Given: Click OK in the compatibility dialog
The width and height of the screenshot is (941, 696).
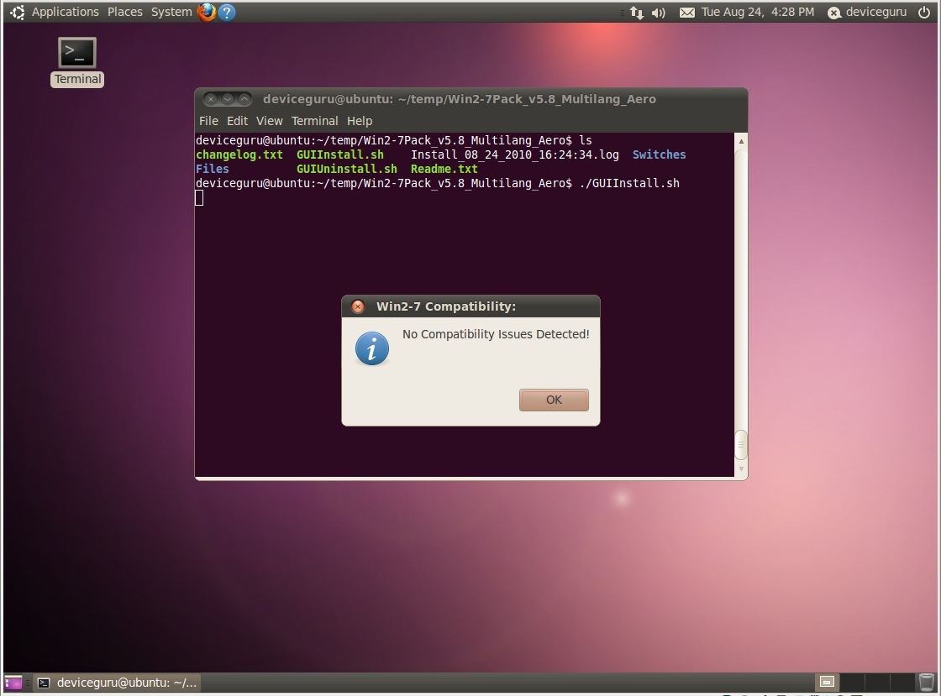Looking at the screenshot, I should tap(554, 400).
